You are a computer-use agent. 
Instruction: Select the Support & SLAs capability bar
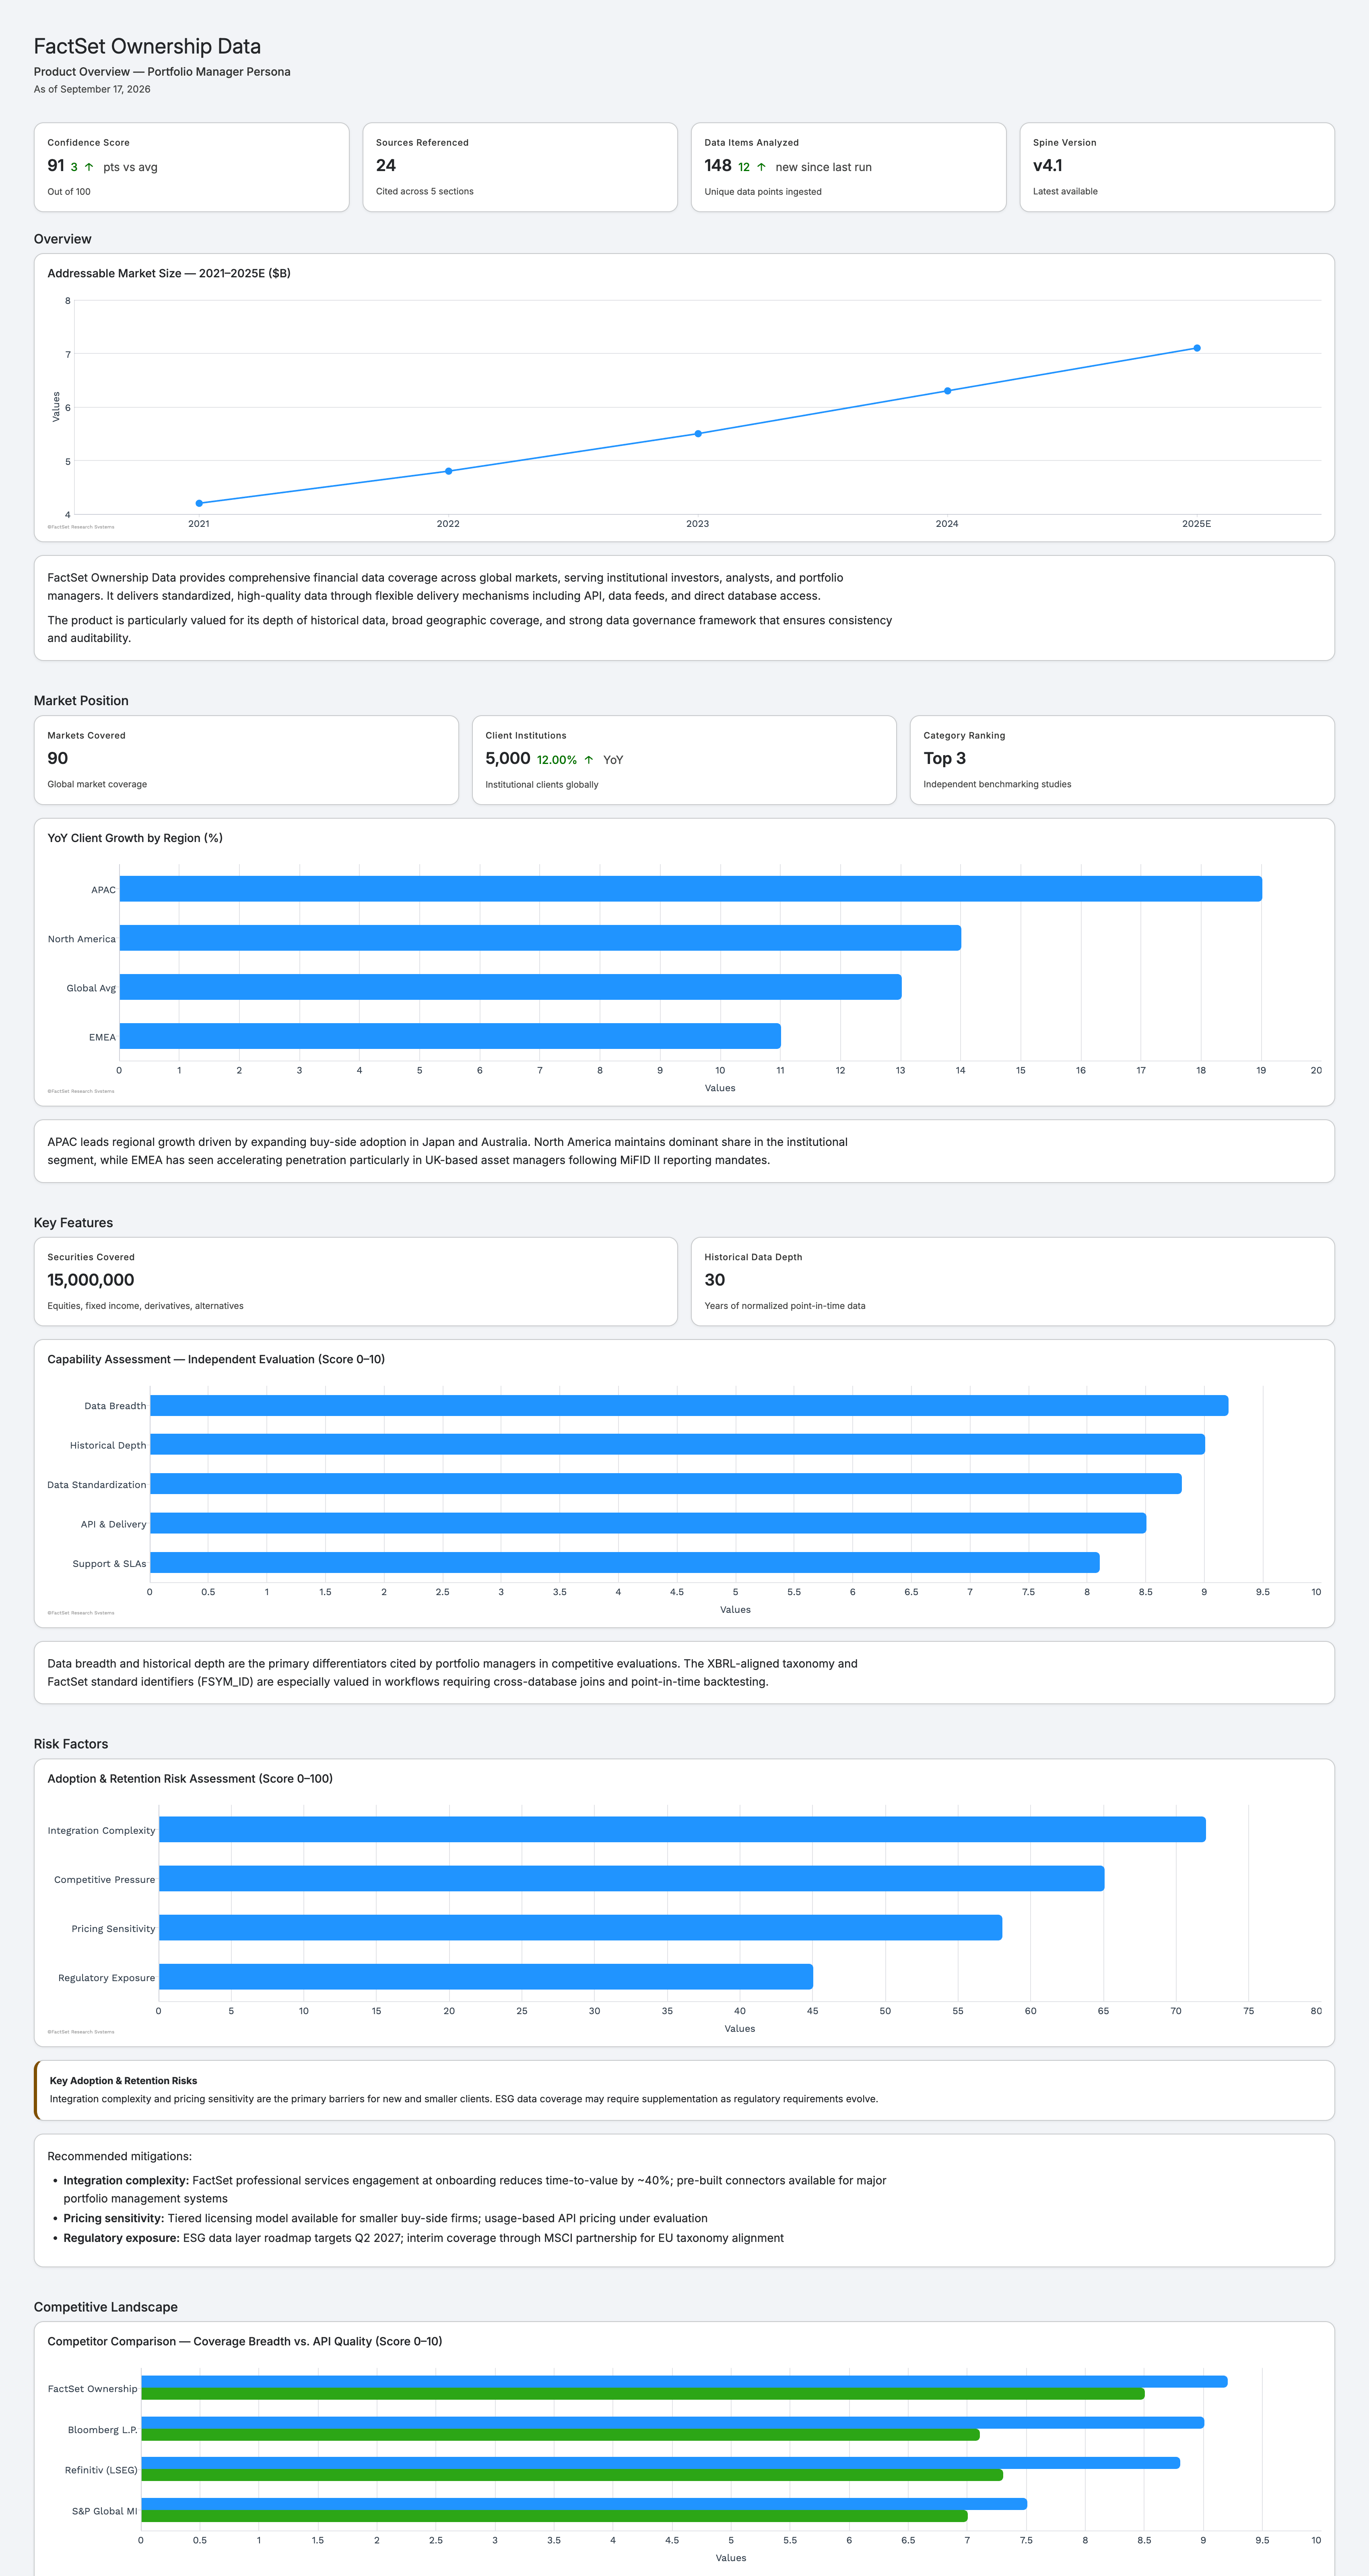click(625, 1562)
